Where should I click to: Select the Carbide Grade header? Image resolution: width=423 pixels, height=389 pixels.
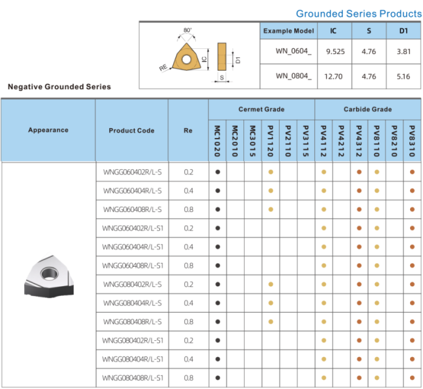pyautogui.click(x=367, y=109)
